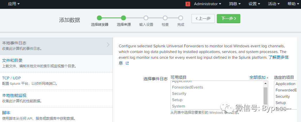Click the 输入设置 step circle
This screenshot has height=122, width=301.
coord(146,18)
